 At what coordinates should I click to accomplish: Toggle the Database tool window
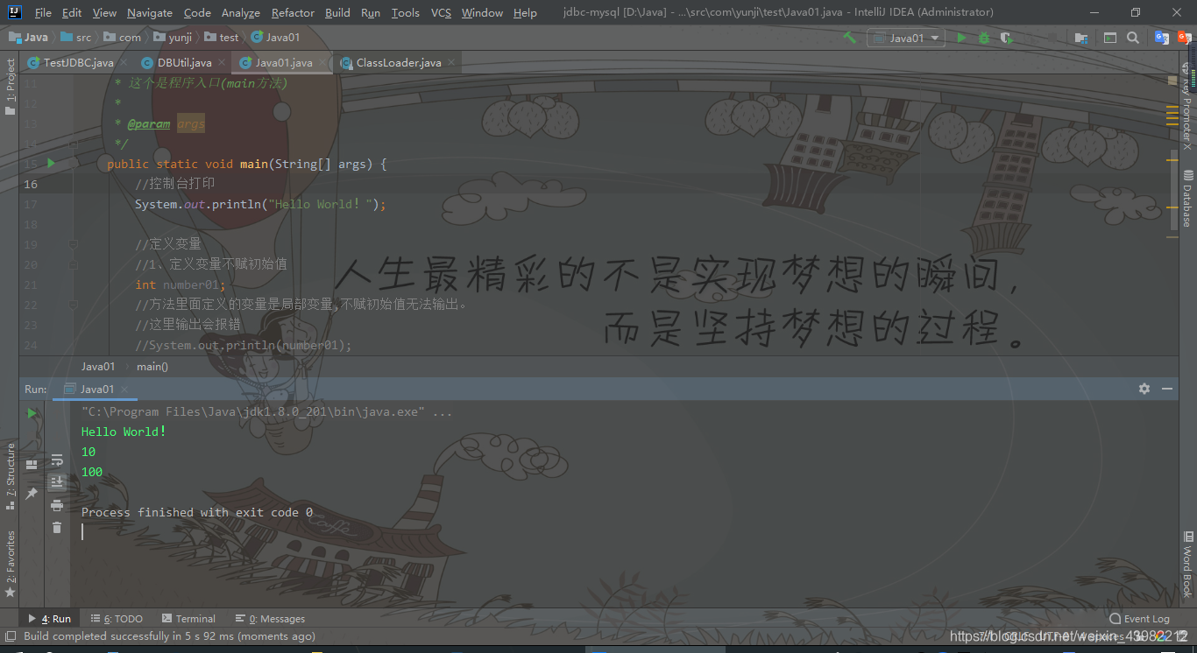pos(1187,199)
